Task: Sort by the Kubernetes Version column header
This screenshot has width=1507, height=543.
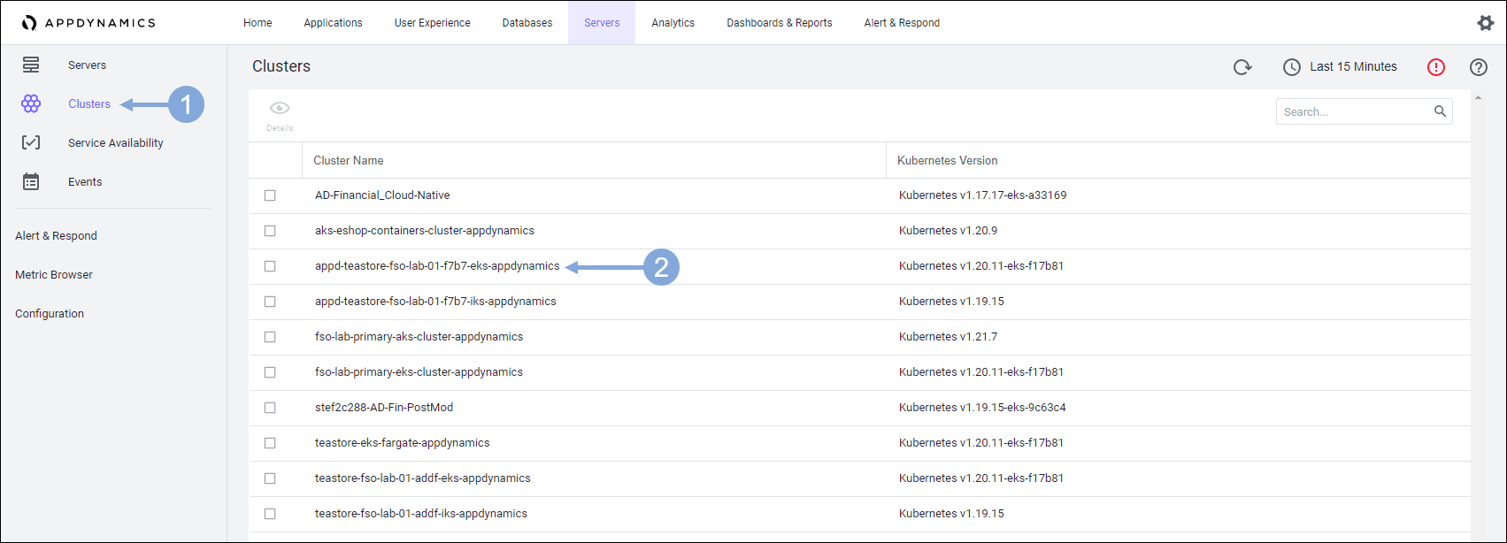Action: [x=947, y=161]
